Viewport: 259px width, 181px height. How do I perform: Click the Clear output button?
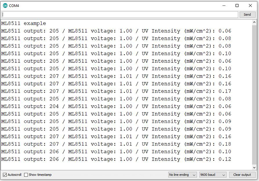click(x=242, y=175)
